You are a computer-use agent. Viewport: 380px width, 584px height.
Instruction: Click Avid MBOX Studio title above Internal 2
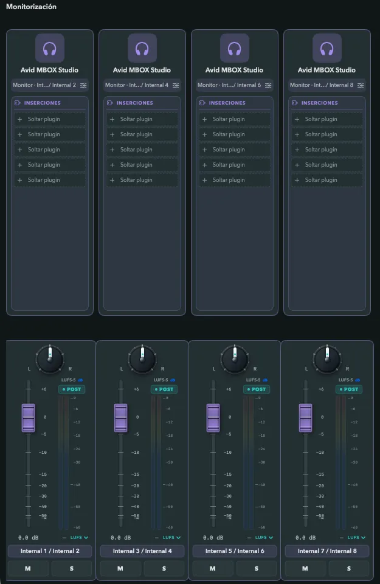pyautogui.click(x=49, y=70)
